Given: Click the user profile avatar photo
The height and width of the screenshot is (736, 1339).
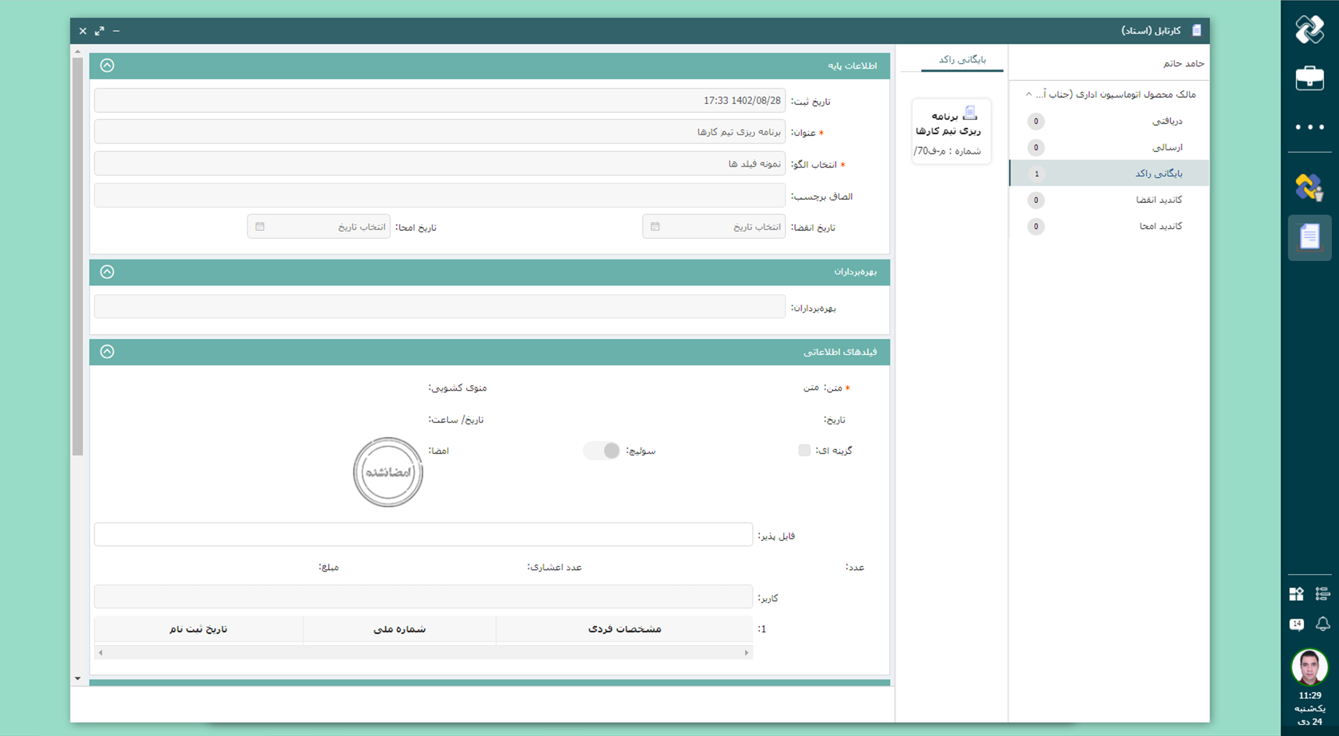Looking at the screenshot, I should pos(1309,667).
